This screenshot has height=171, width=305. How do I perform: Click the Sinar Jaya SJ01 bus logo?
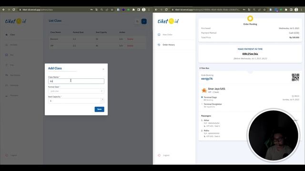[204, 90]
